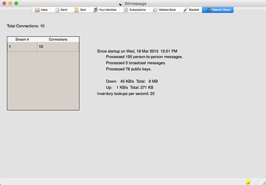Click the yellow connection status indicator

248,182
